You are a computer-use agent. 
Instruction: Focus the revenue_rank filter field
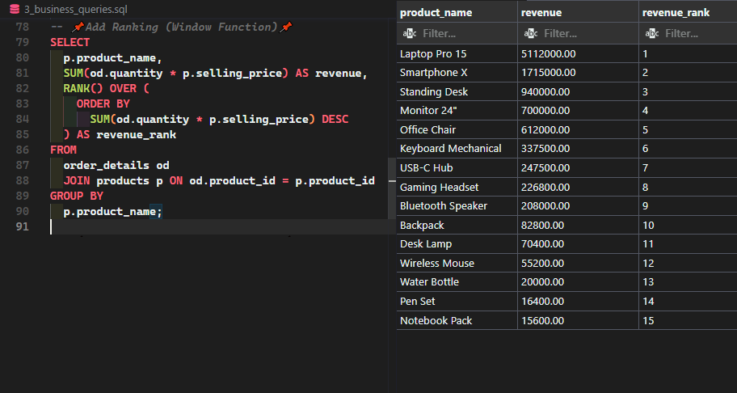pos(699,33)
